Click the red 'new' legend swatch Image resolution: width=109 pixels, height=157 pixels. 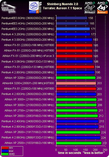(5, 148)
